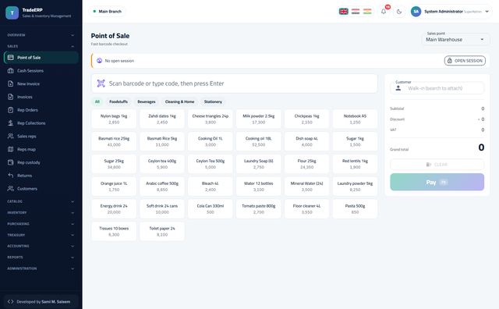Add Arabic coffee 500g product
The height and width of the screenshot is (309, 499).
[162, 186]
